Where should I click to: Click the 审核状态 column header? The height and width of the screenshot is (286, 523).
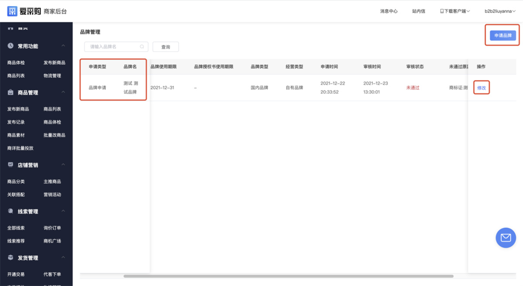tap(414, 67)
